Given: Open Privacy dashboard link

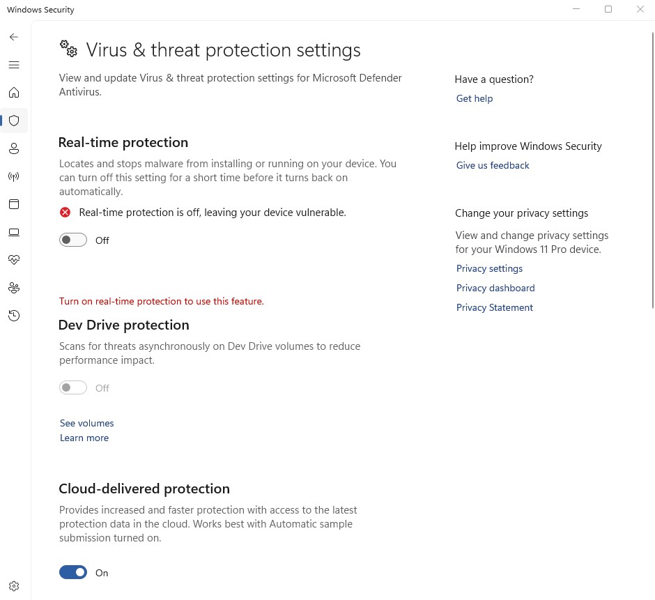Looking at the screenshot, I should coord(495,288).
